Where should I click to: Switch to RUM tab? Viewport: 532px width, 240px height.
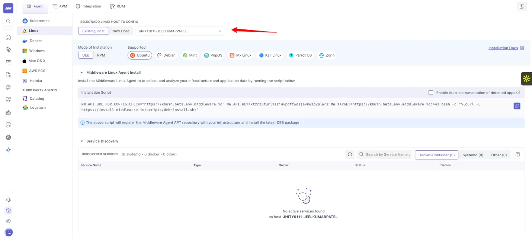click(117, 6)
